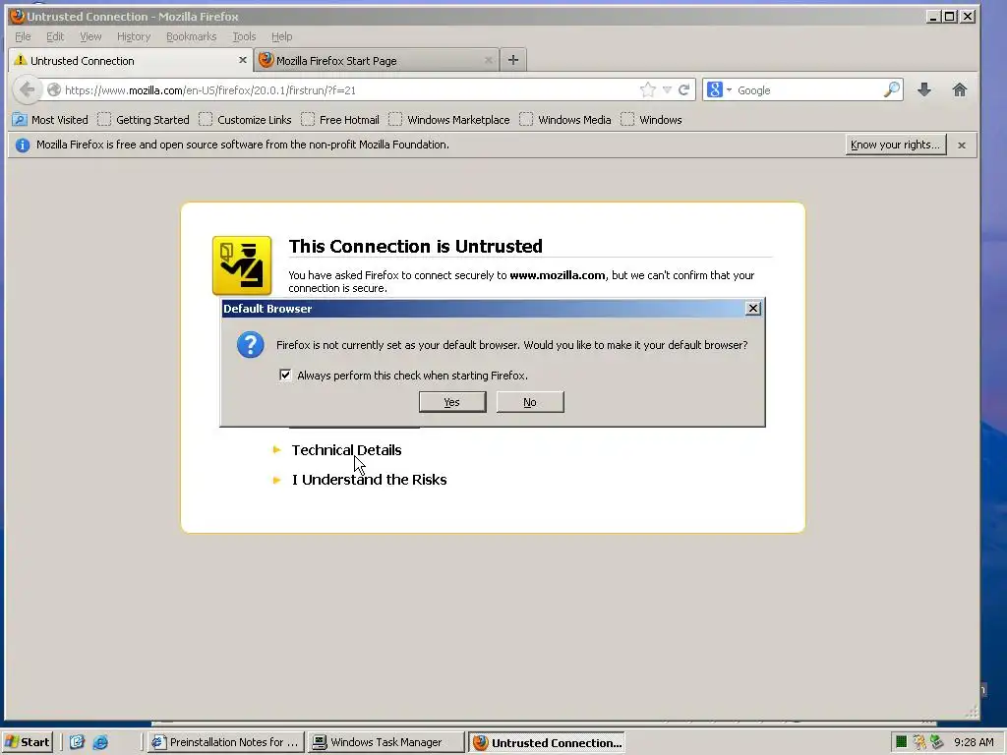Viewport: 1007px width, 755px height.
Task: Launch Internet Explorer from quick launch
Action: coord(101,742)
